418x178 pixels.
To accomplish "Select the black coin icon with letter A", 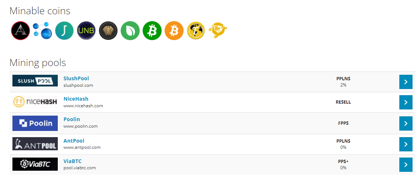I will pos(20,31).
